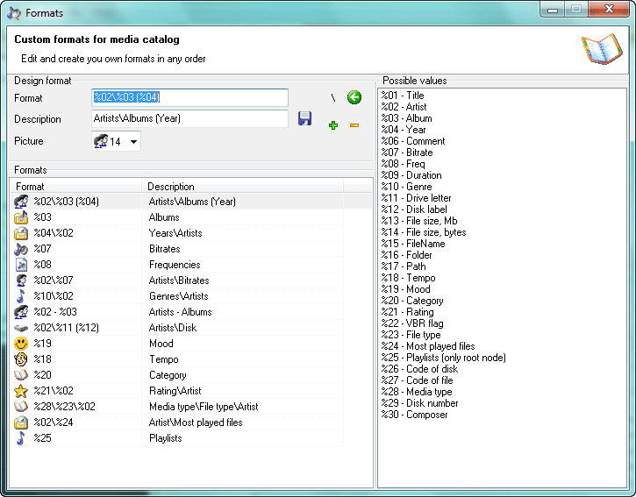Select %06 - Comment value
636x497 pixels.
tap(413, 141)
